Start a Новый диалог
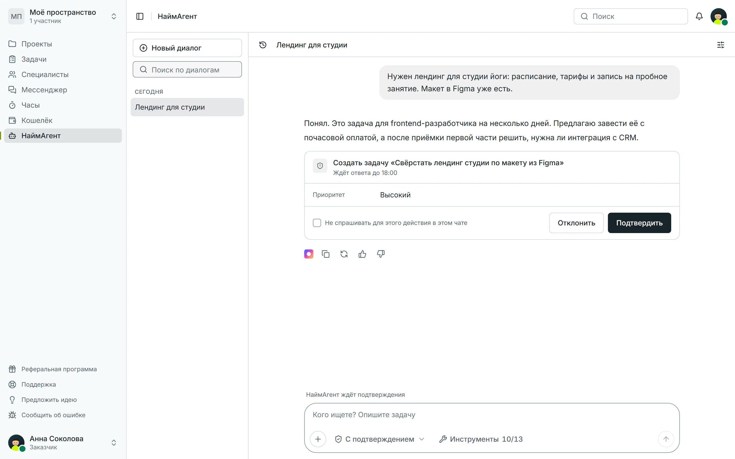735x459 pixels. [187, 48]
